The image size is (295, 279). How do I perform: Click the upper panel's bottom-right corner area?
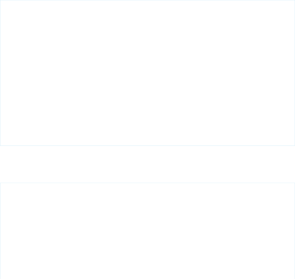click(x=293, y=144)
